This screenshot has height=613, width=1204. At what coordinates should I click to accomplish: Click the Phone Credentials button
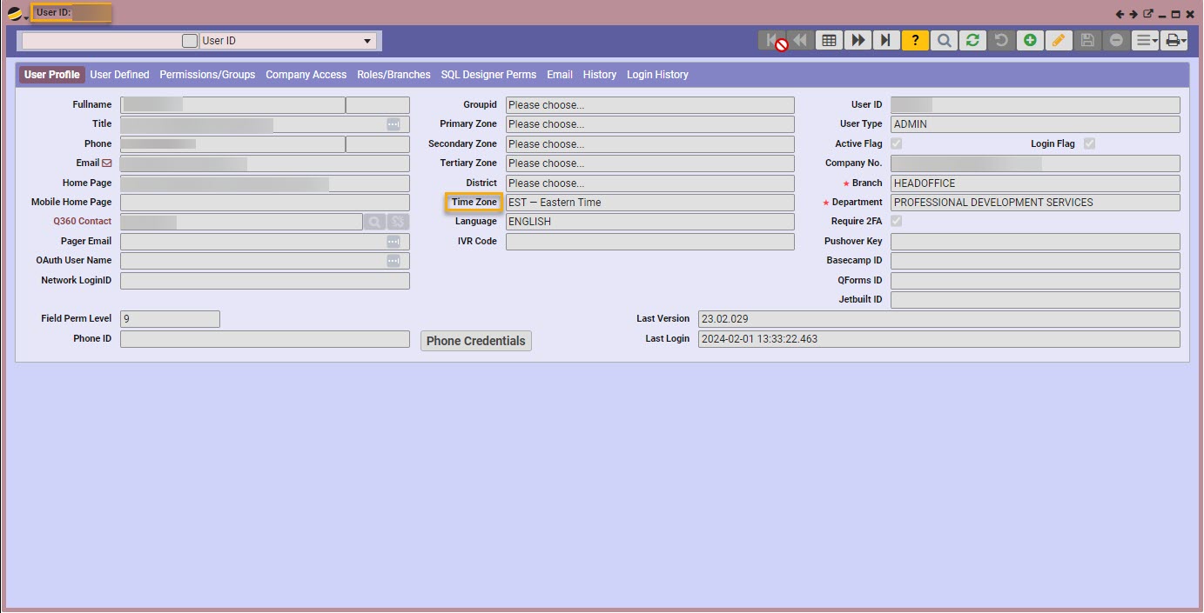475,341
